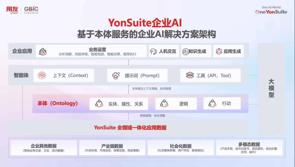
Task: Click the OneYonSuite logo
Action: tap(271, 12)
